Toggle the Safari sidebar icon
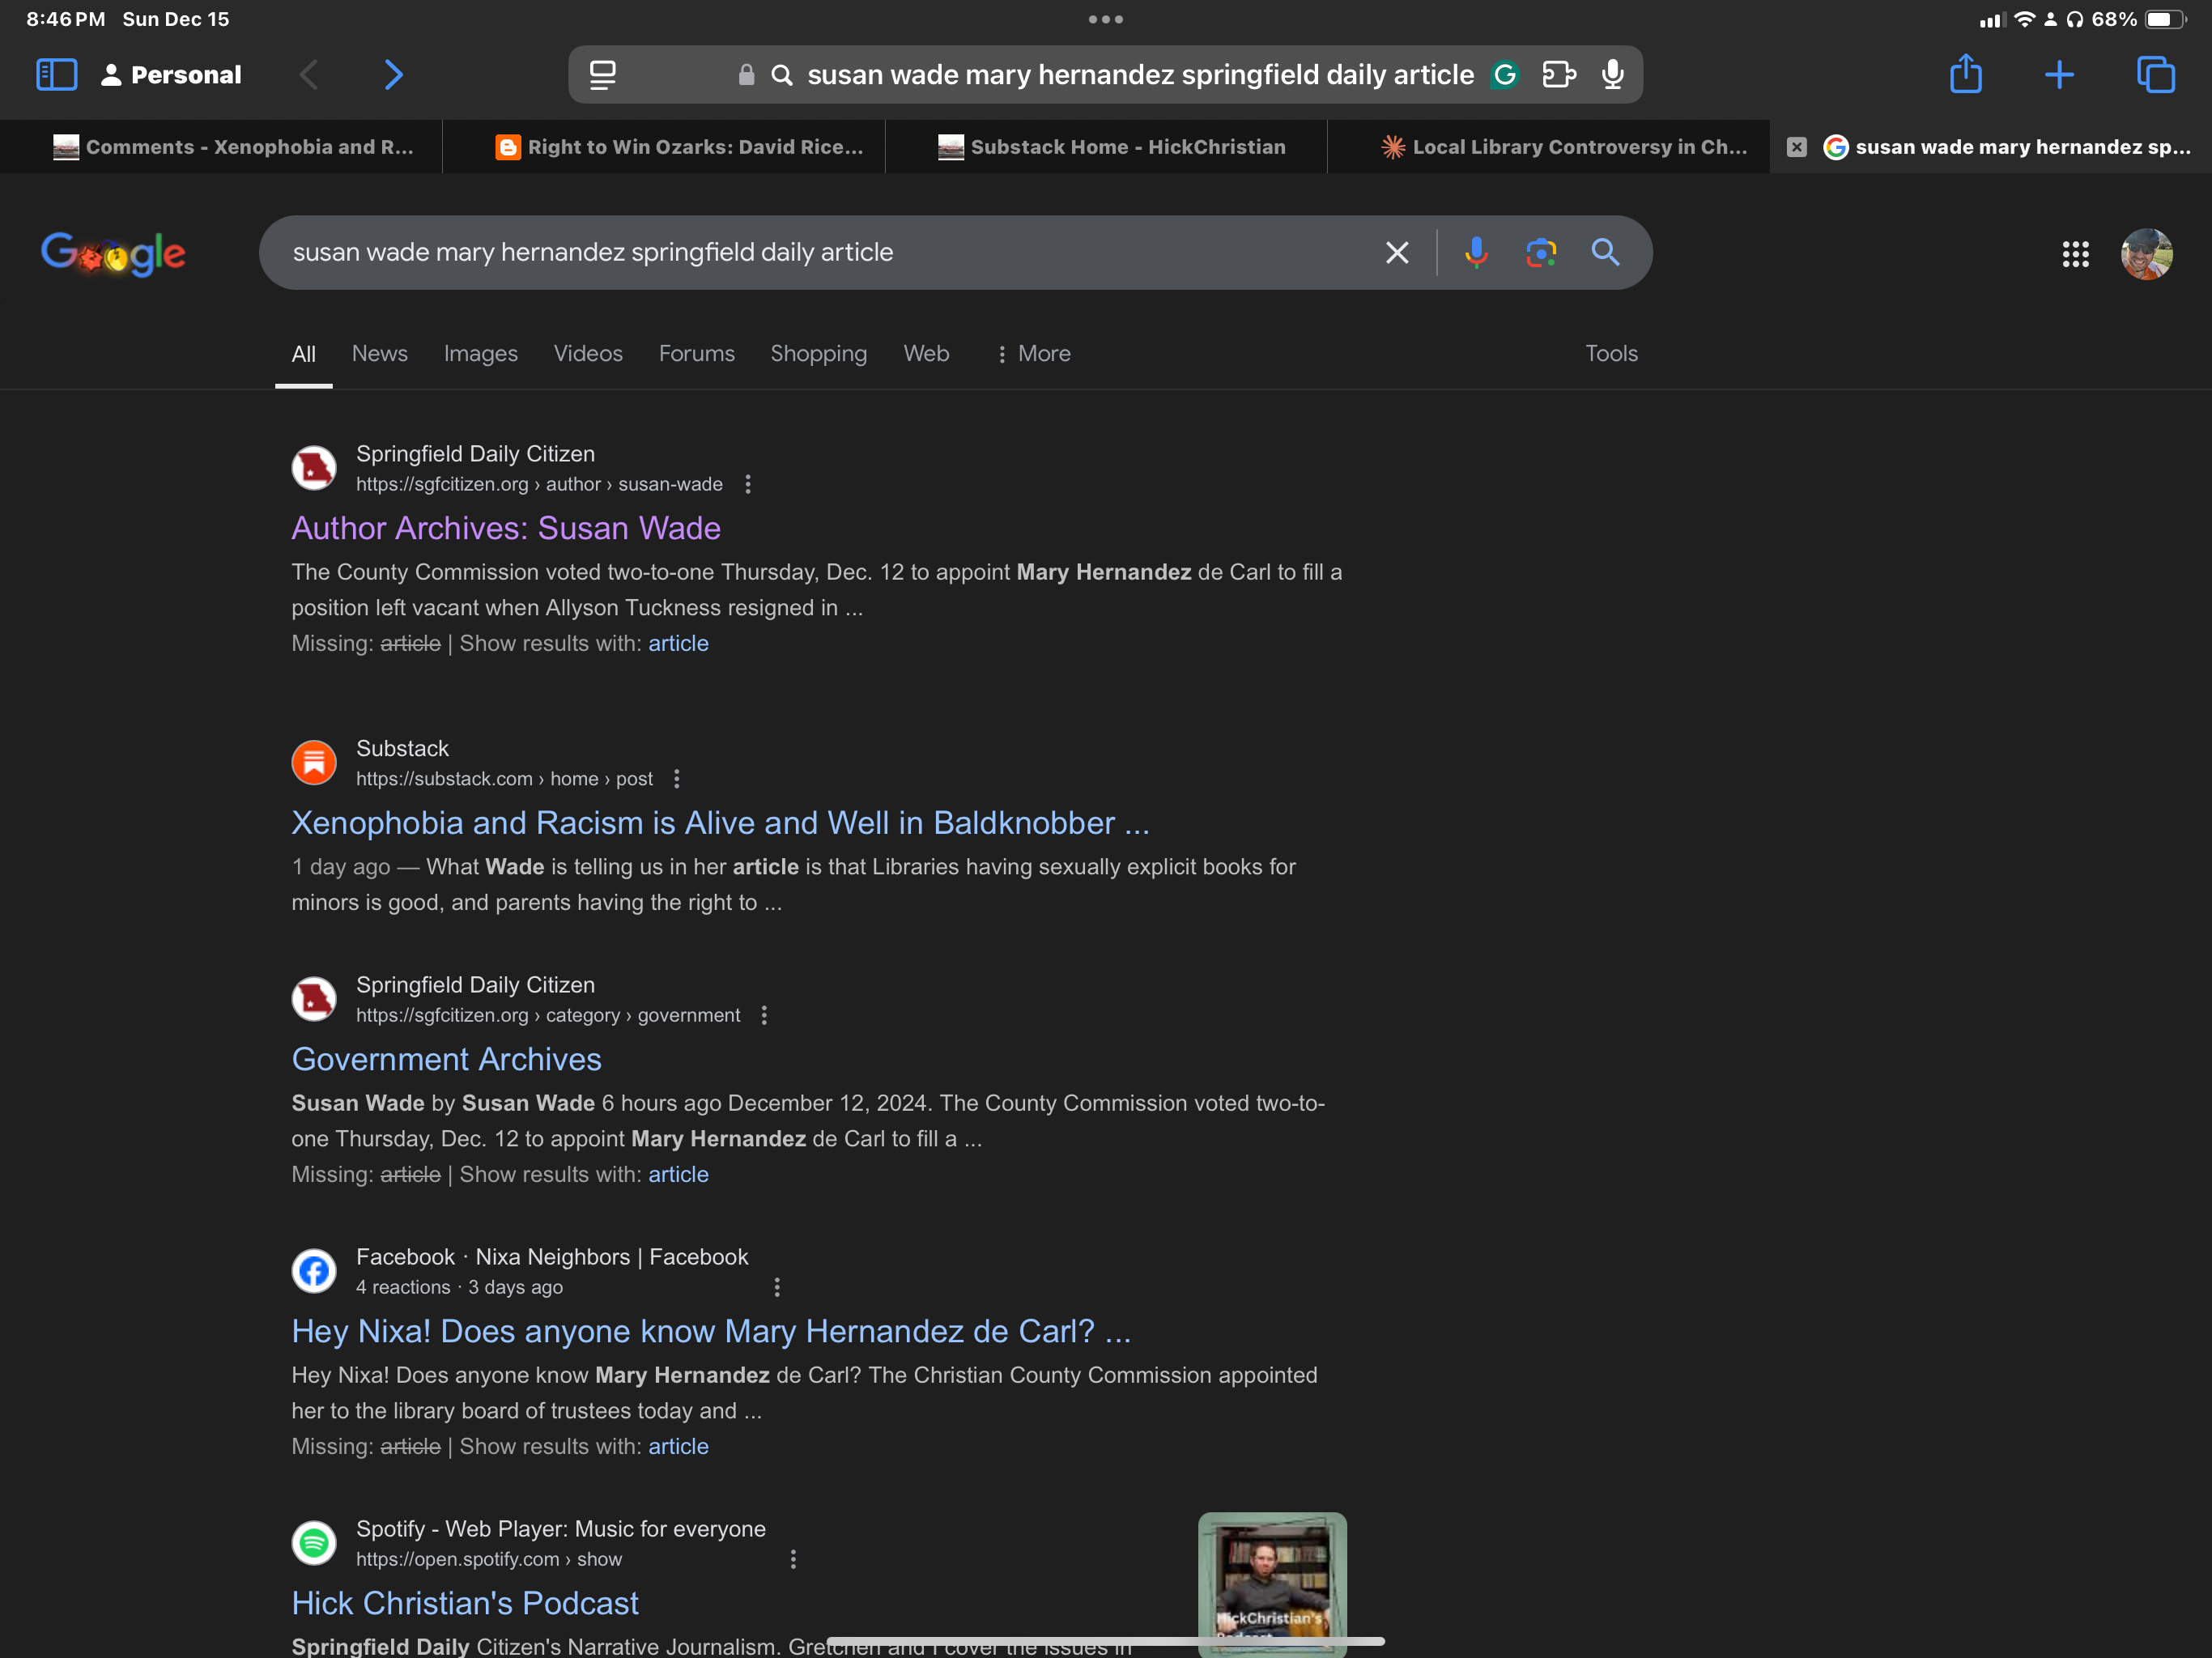Screen dimensions: 2212x1658 click(x=56, y=75)
